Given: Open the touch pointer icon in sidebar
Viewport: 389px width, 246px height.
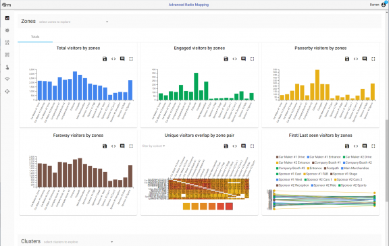Looking at the screenshot, I should click(x=7, y=67).
